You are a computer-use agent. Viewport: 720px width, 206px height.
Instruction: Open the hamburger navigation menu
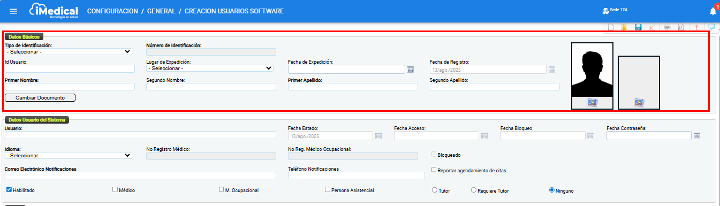click(13, 11)
